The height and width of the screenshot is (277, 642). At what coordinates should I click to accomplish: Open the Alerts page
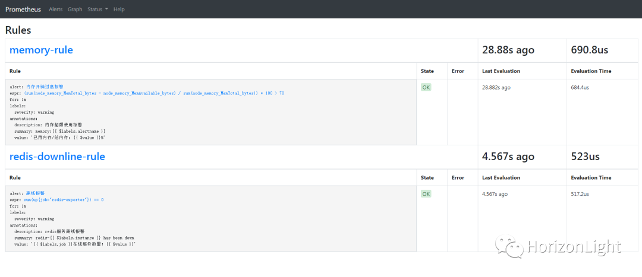tap(55, 9)
